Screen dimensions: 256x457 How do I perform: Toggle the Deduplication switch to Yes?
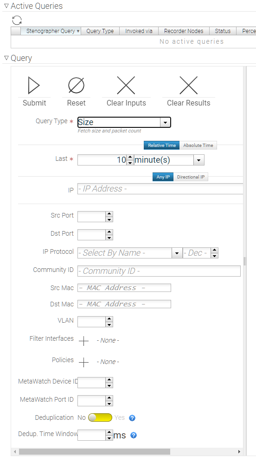pyautogui.click(x=100, y=417)
